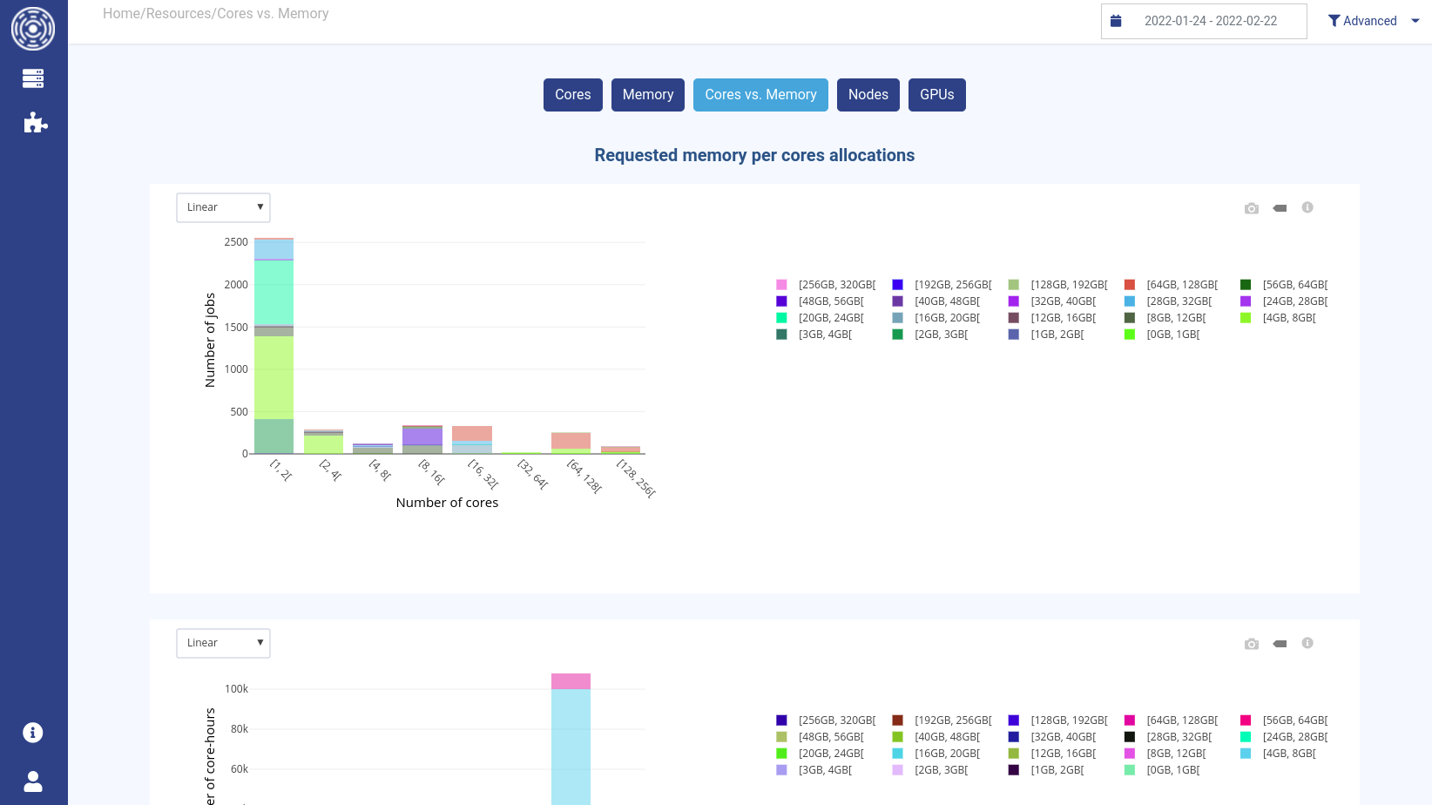The width and height of the screenshot is (1432, 805).
Task: Show info for the second chart
Action: pos(1307,643)
